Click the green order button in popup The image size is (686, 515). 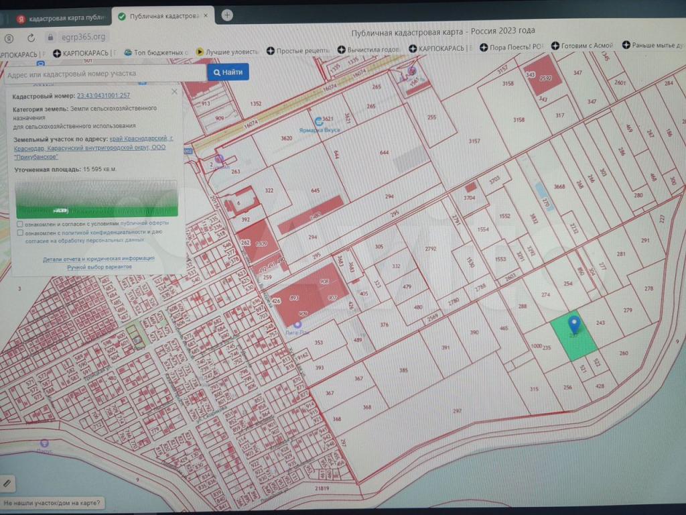click(97, 211)
